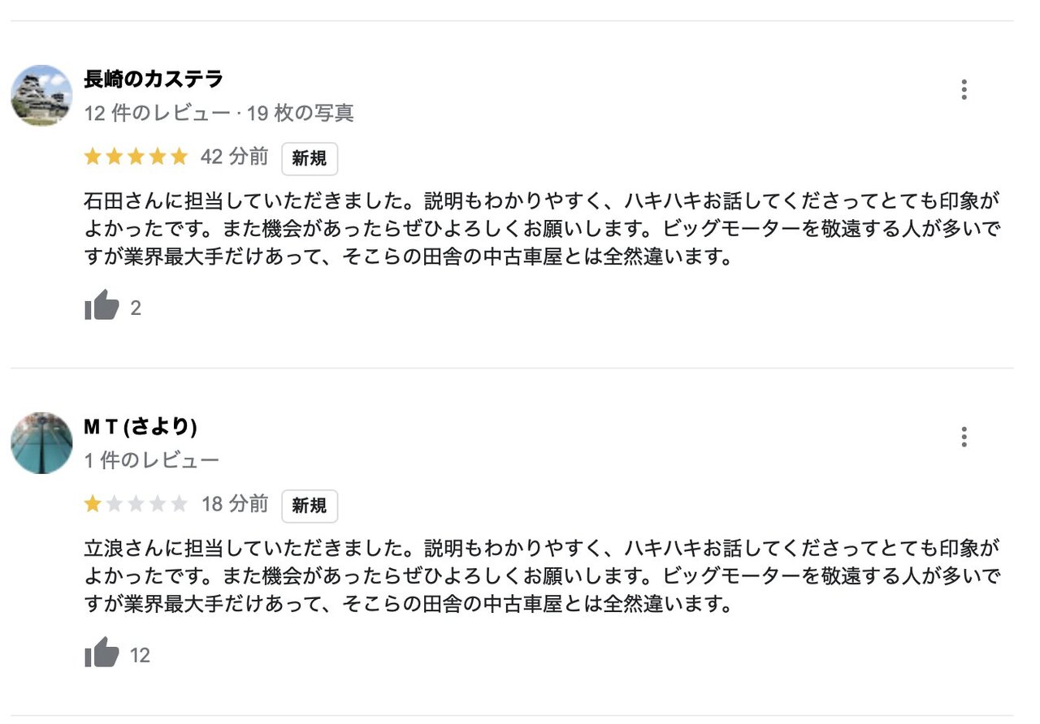The image size is (1040, 724).
Task: Click the like count 12 on the second review
Action: pyautogui.click(x=141, y=656)
